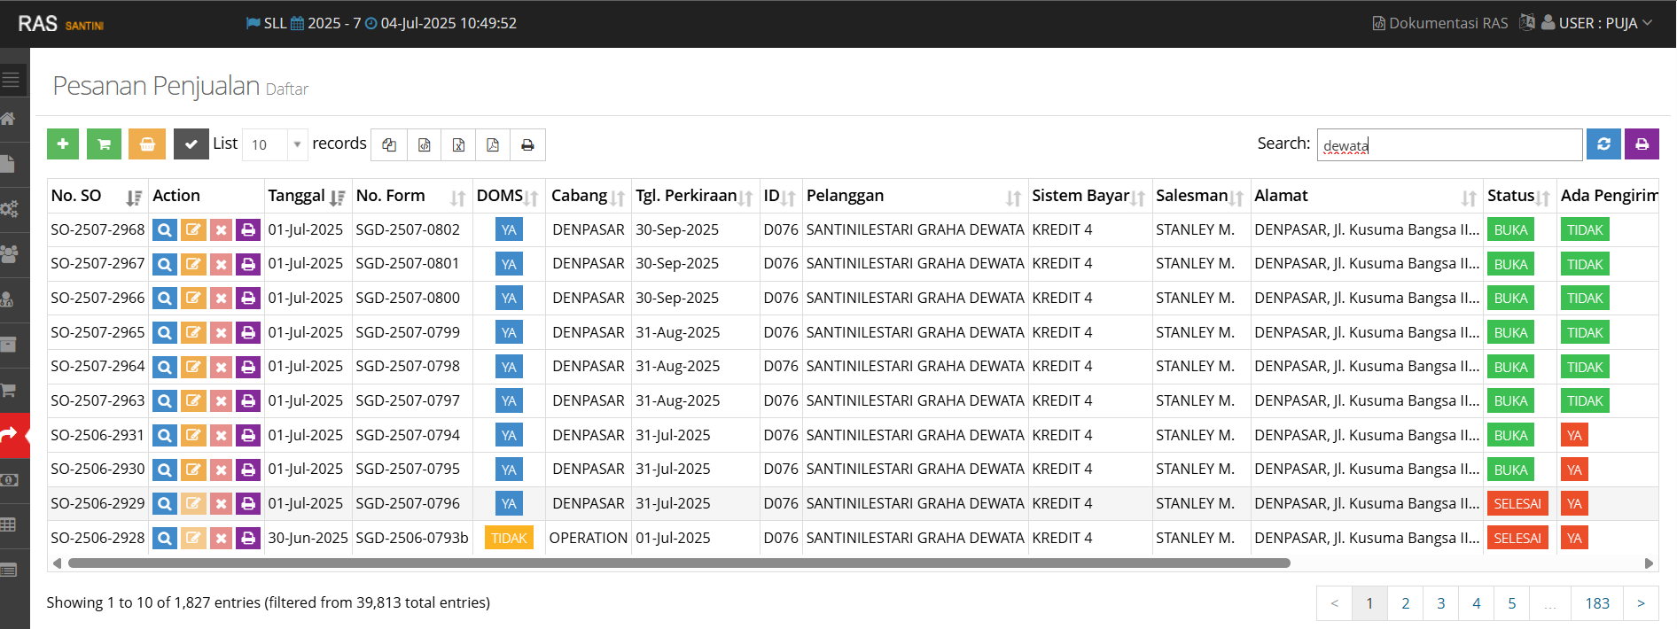View details of order SO-2507-2968
This screenshot has height=629, width=1677.
[x=164, y=230]
